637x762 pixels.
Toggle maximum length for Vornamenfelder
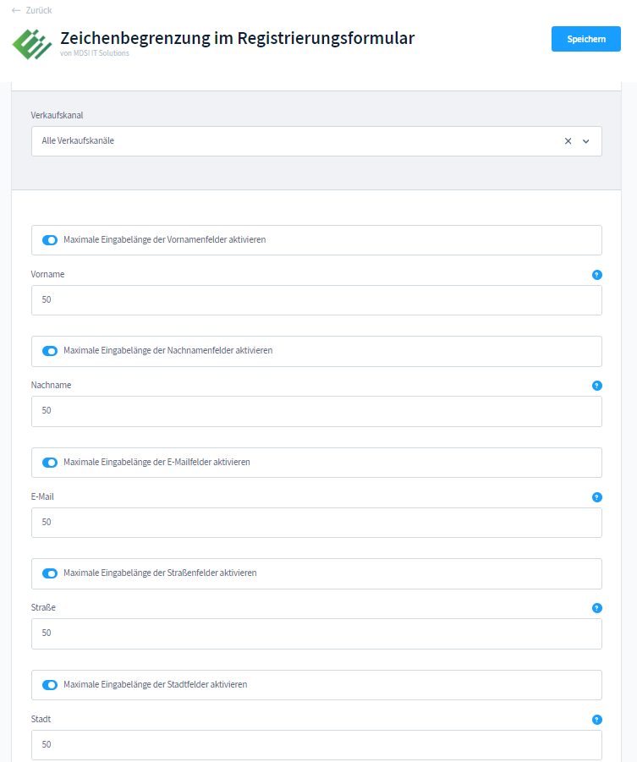coord(50,240)
